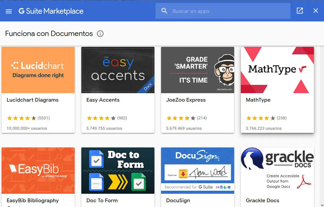This screenshot has width=324, height=207.
Task: Open the Grackle Docs bird thumbnail
Action: tap(277, 170)
